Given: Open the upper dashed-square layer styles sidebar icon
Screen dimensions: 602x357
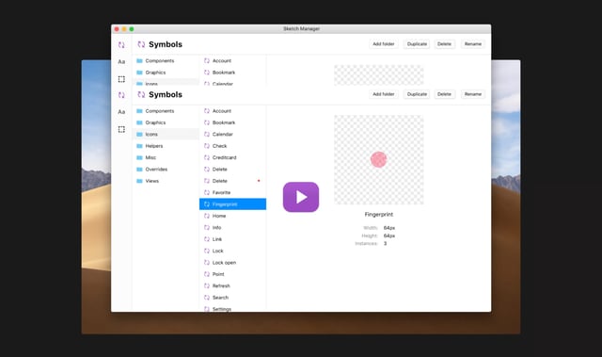Looking at the screenshot, I should pyautogui.click(x=121, y=79).
